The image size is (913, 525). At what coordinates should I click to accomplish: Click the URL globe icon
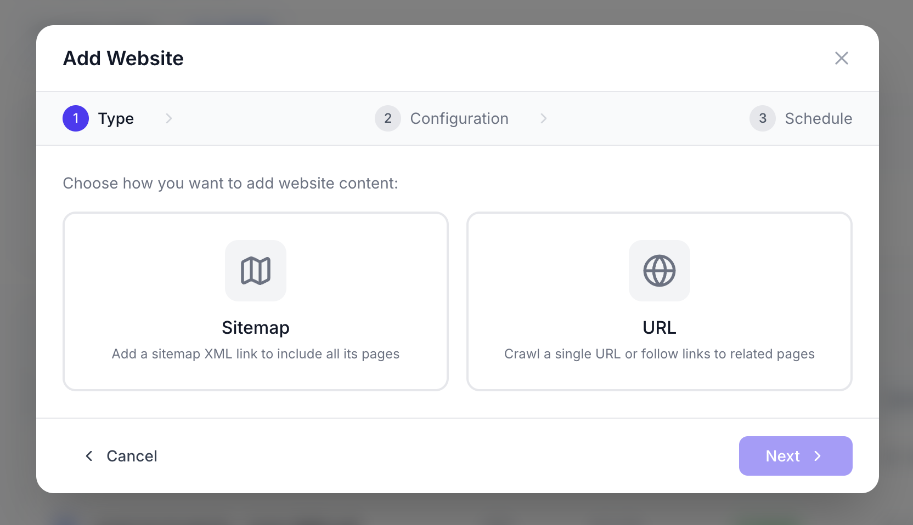click(659, 271)
